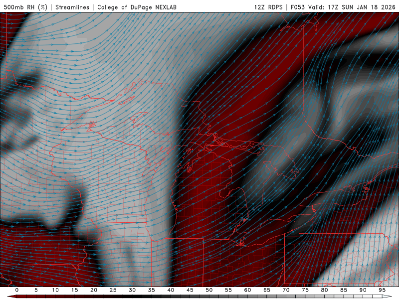Viewport: 399px width, 299px height.
Task: Click the "80" colorbar scale label
Action: tap(324, 290)
